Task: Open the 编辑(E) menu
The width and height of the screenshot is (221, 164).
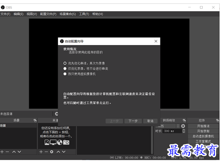Action: point(19,14)
